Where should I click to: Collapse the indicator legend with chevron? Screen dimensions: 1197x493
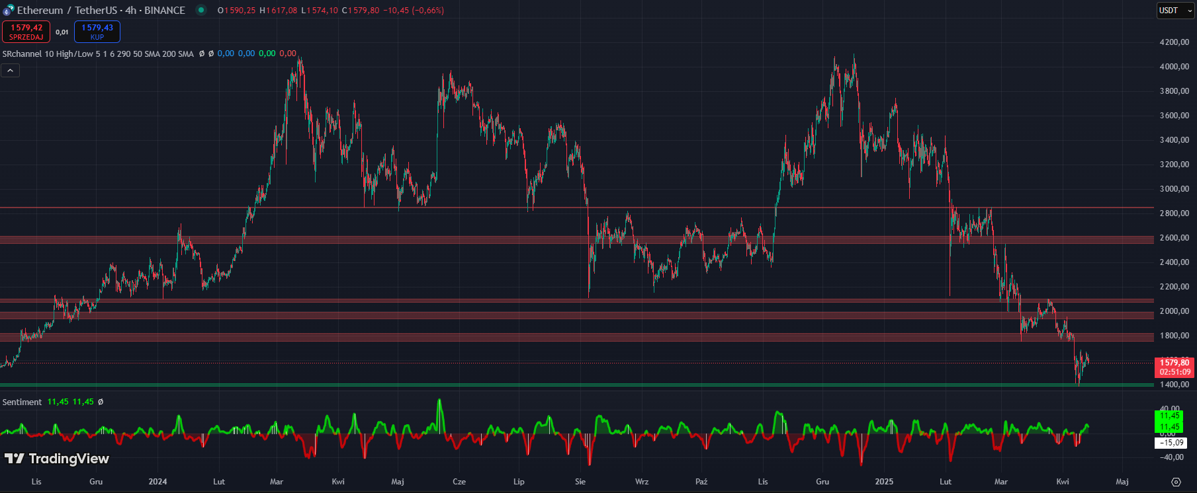(10, 71)
